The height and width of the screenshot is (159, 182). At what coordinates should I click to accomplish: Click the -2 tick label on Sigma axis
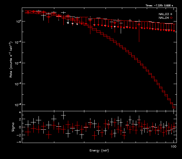tap(19, 135)
